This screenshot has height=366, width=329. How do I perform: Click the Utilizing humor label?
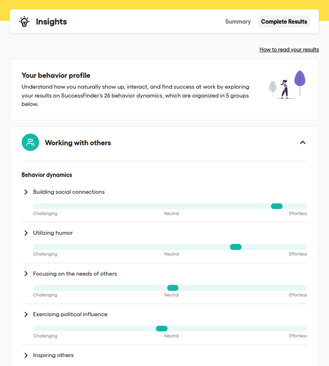pyautogui.click(x=53, y=233)
